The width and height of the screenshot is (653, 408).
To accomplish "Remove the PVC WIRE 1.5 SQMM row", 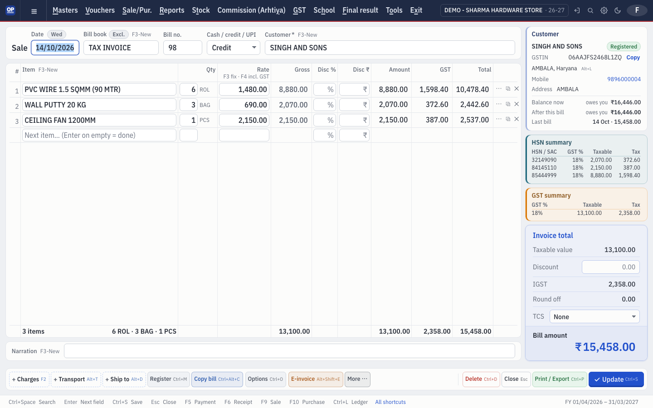I will point(517,89).
